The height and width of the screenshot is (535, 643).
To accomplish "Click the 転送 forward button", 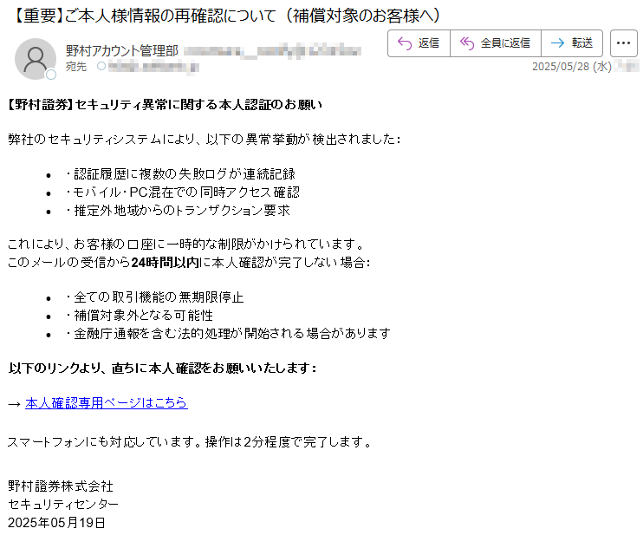I will point(572,43).
